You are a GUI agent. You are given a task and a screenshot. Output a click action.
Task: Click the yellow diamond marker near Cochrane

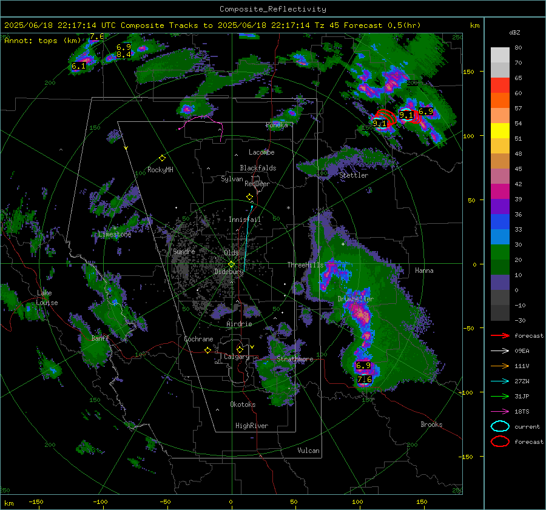(207, 351)
